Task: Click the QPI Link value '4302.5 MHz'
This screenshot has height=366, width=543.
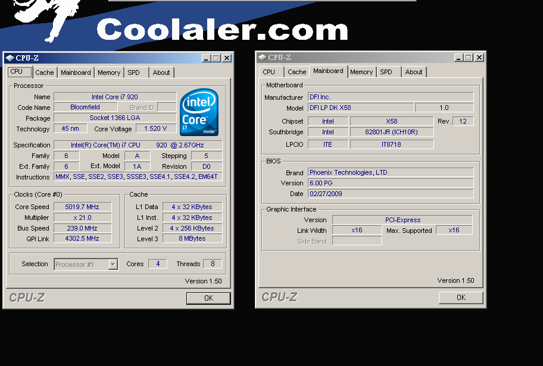Action: tap(82, 238)
